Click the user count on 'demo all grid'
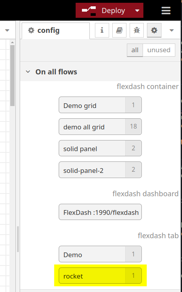The image size is (182, 292). tap(134, 127)
